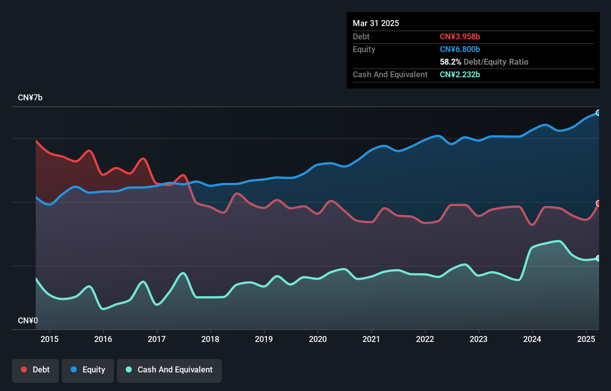
Task: Click the CN¥7b y-axis label
Action: tap(30, 98)
